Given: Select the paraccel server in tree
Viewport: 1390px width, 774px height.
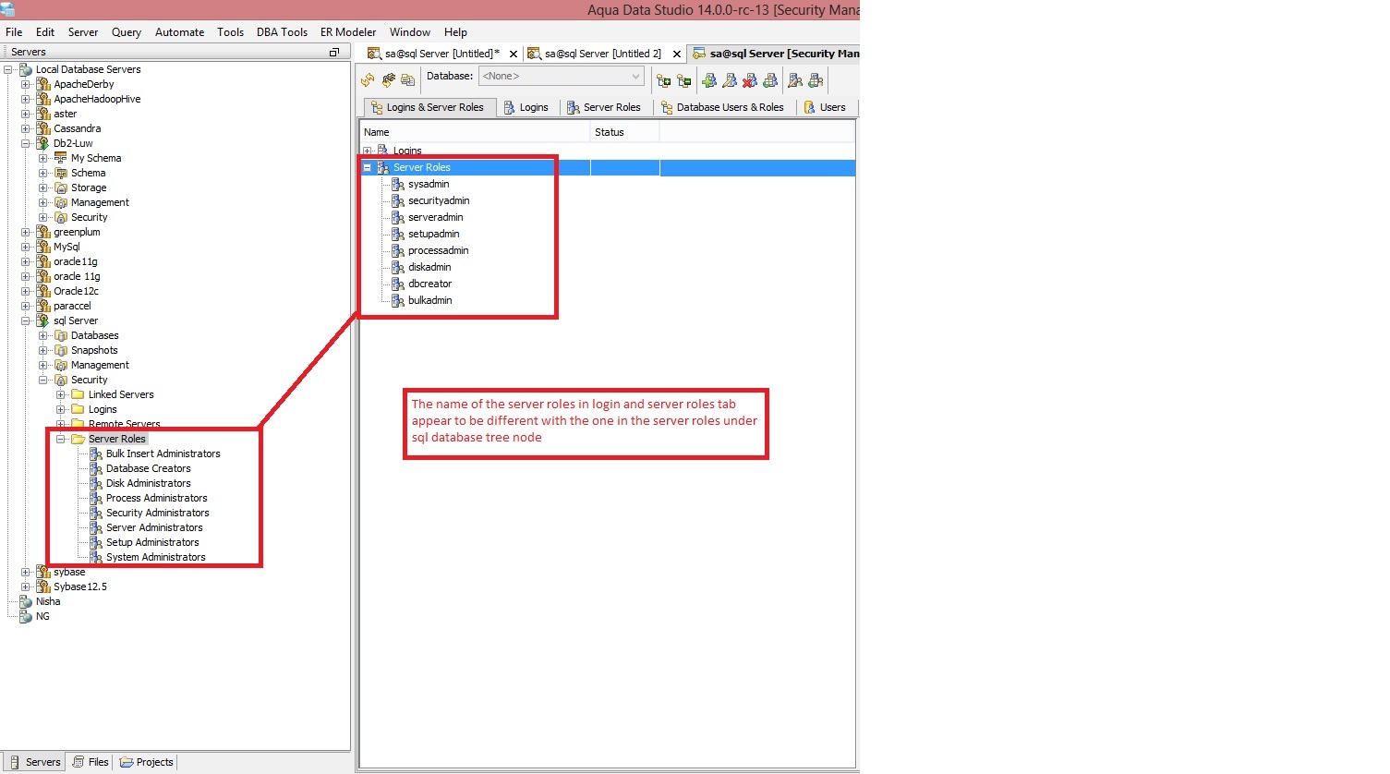Looking at the screenshot, I should [72, 306].
